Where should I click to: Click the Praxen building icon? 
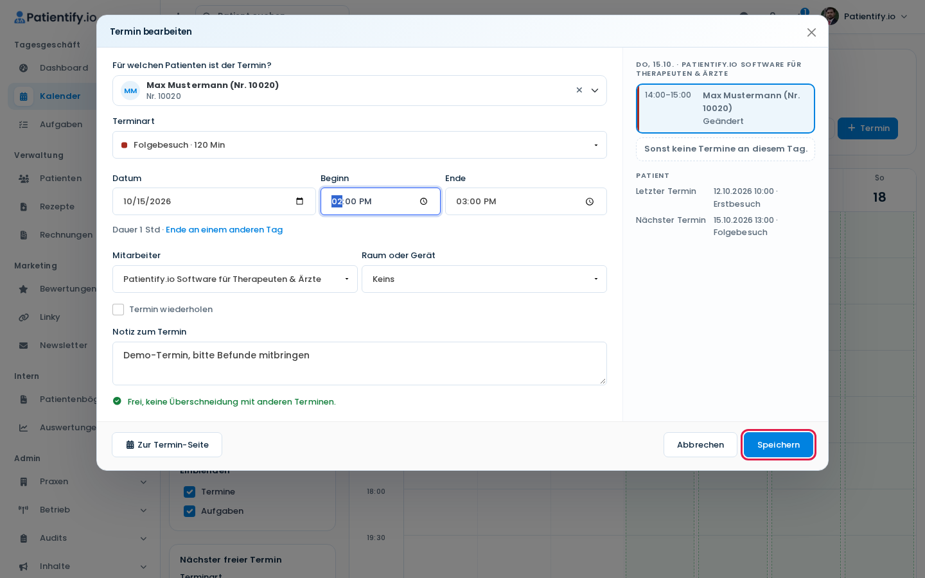[24, 482]
